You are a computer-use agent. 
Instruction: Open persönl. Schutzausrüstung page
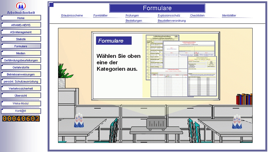21,81
